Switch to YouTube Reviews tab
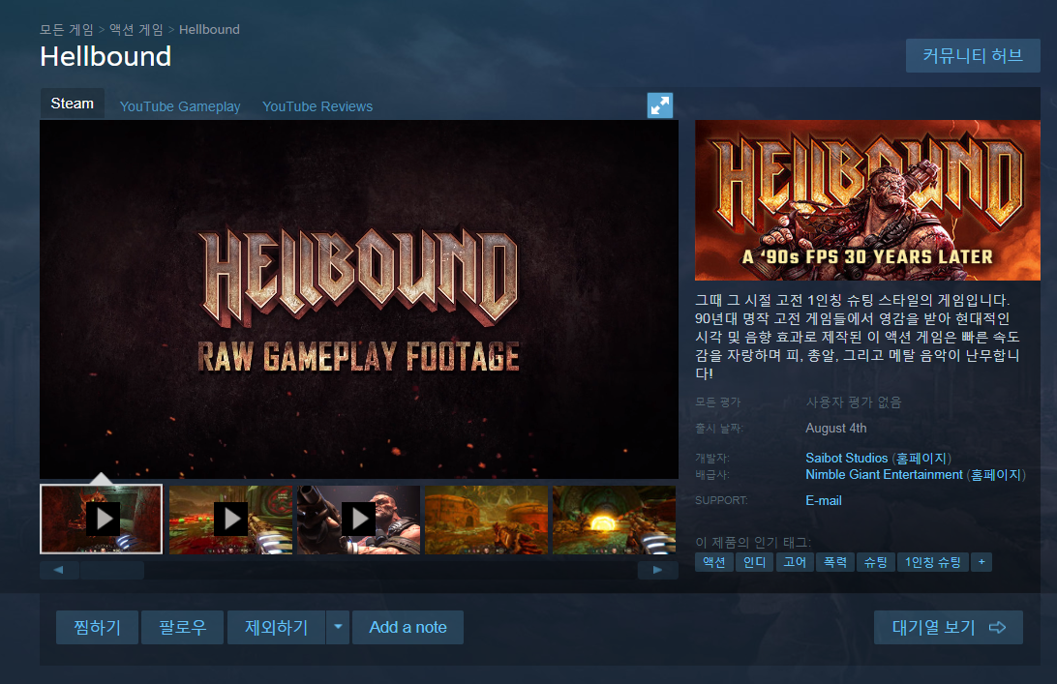 317,106
